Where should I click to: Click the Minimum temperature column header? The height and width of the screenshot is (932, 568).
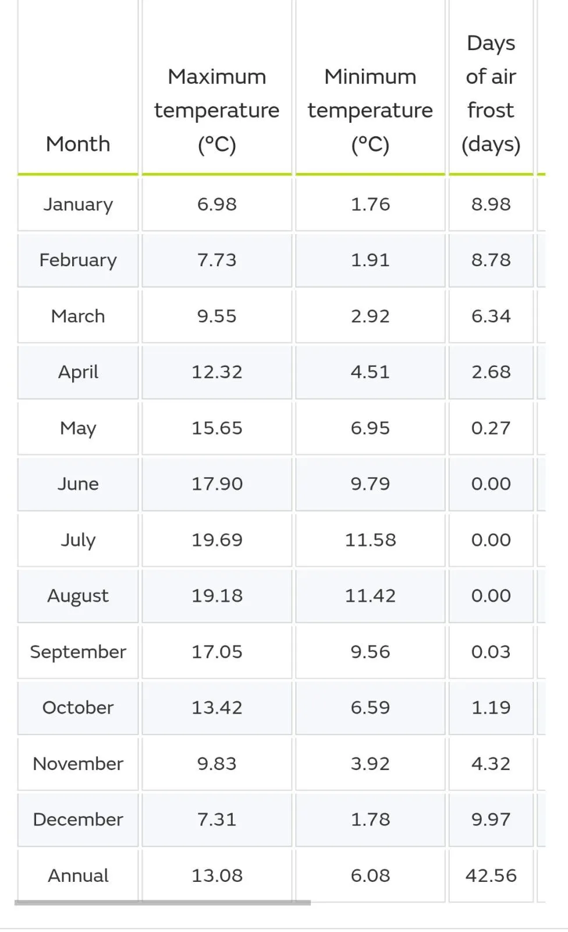[370, 110]
